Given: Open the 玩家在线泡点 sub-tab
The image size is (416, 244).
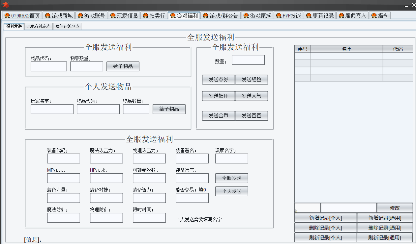Looking at the screenshot, I should point(39,26).
